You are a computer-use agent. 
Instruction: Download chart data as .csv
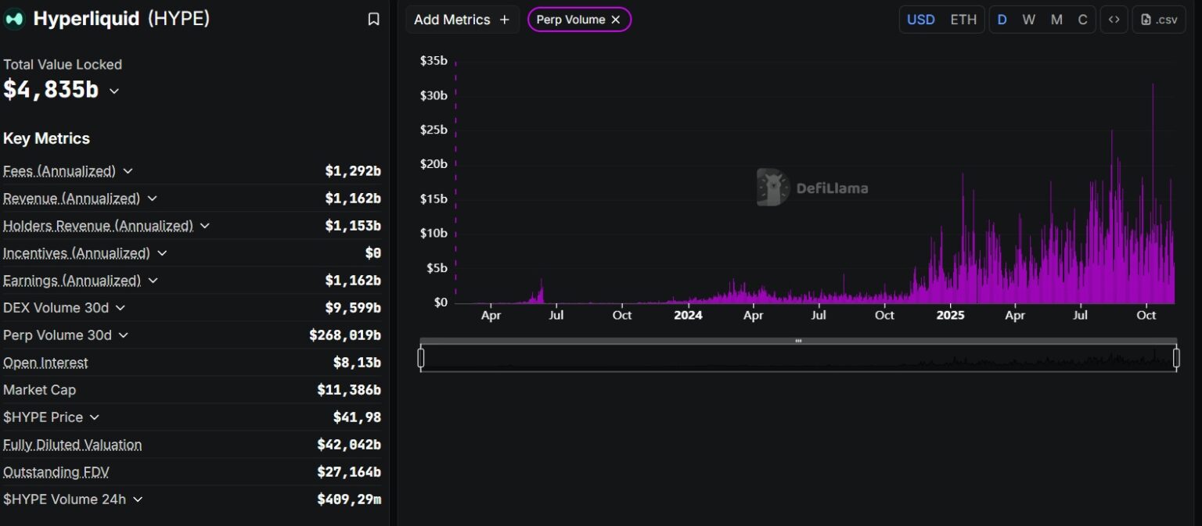(x=1159, y=20)
